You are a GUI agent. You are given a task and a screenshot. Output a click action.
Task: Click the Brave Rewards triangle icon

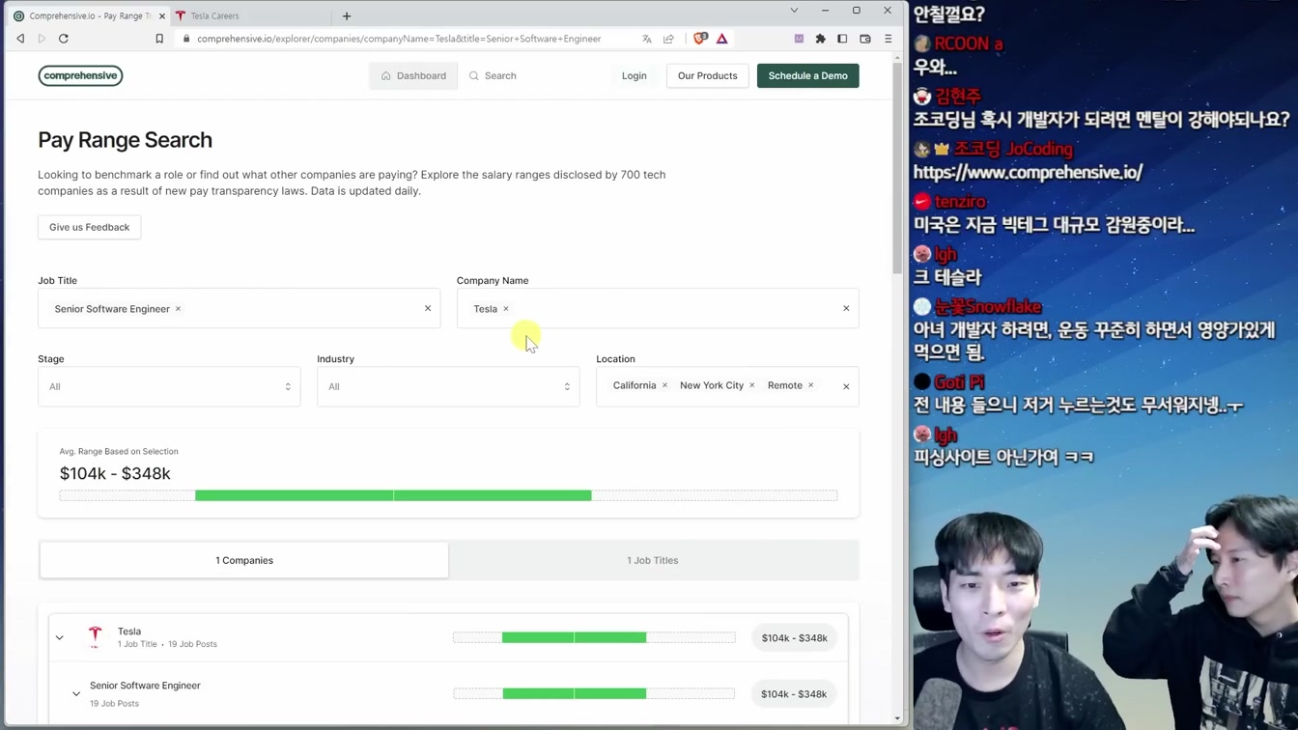pyautogui.click(x=721, y=39)
